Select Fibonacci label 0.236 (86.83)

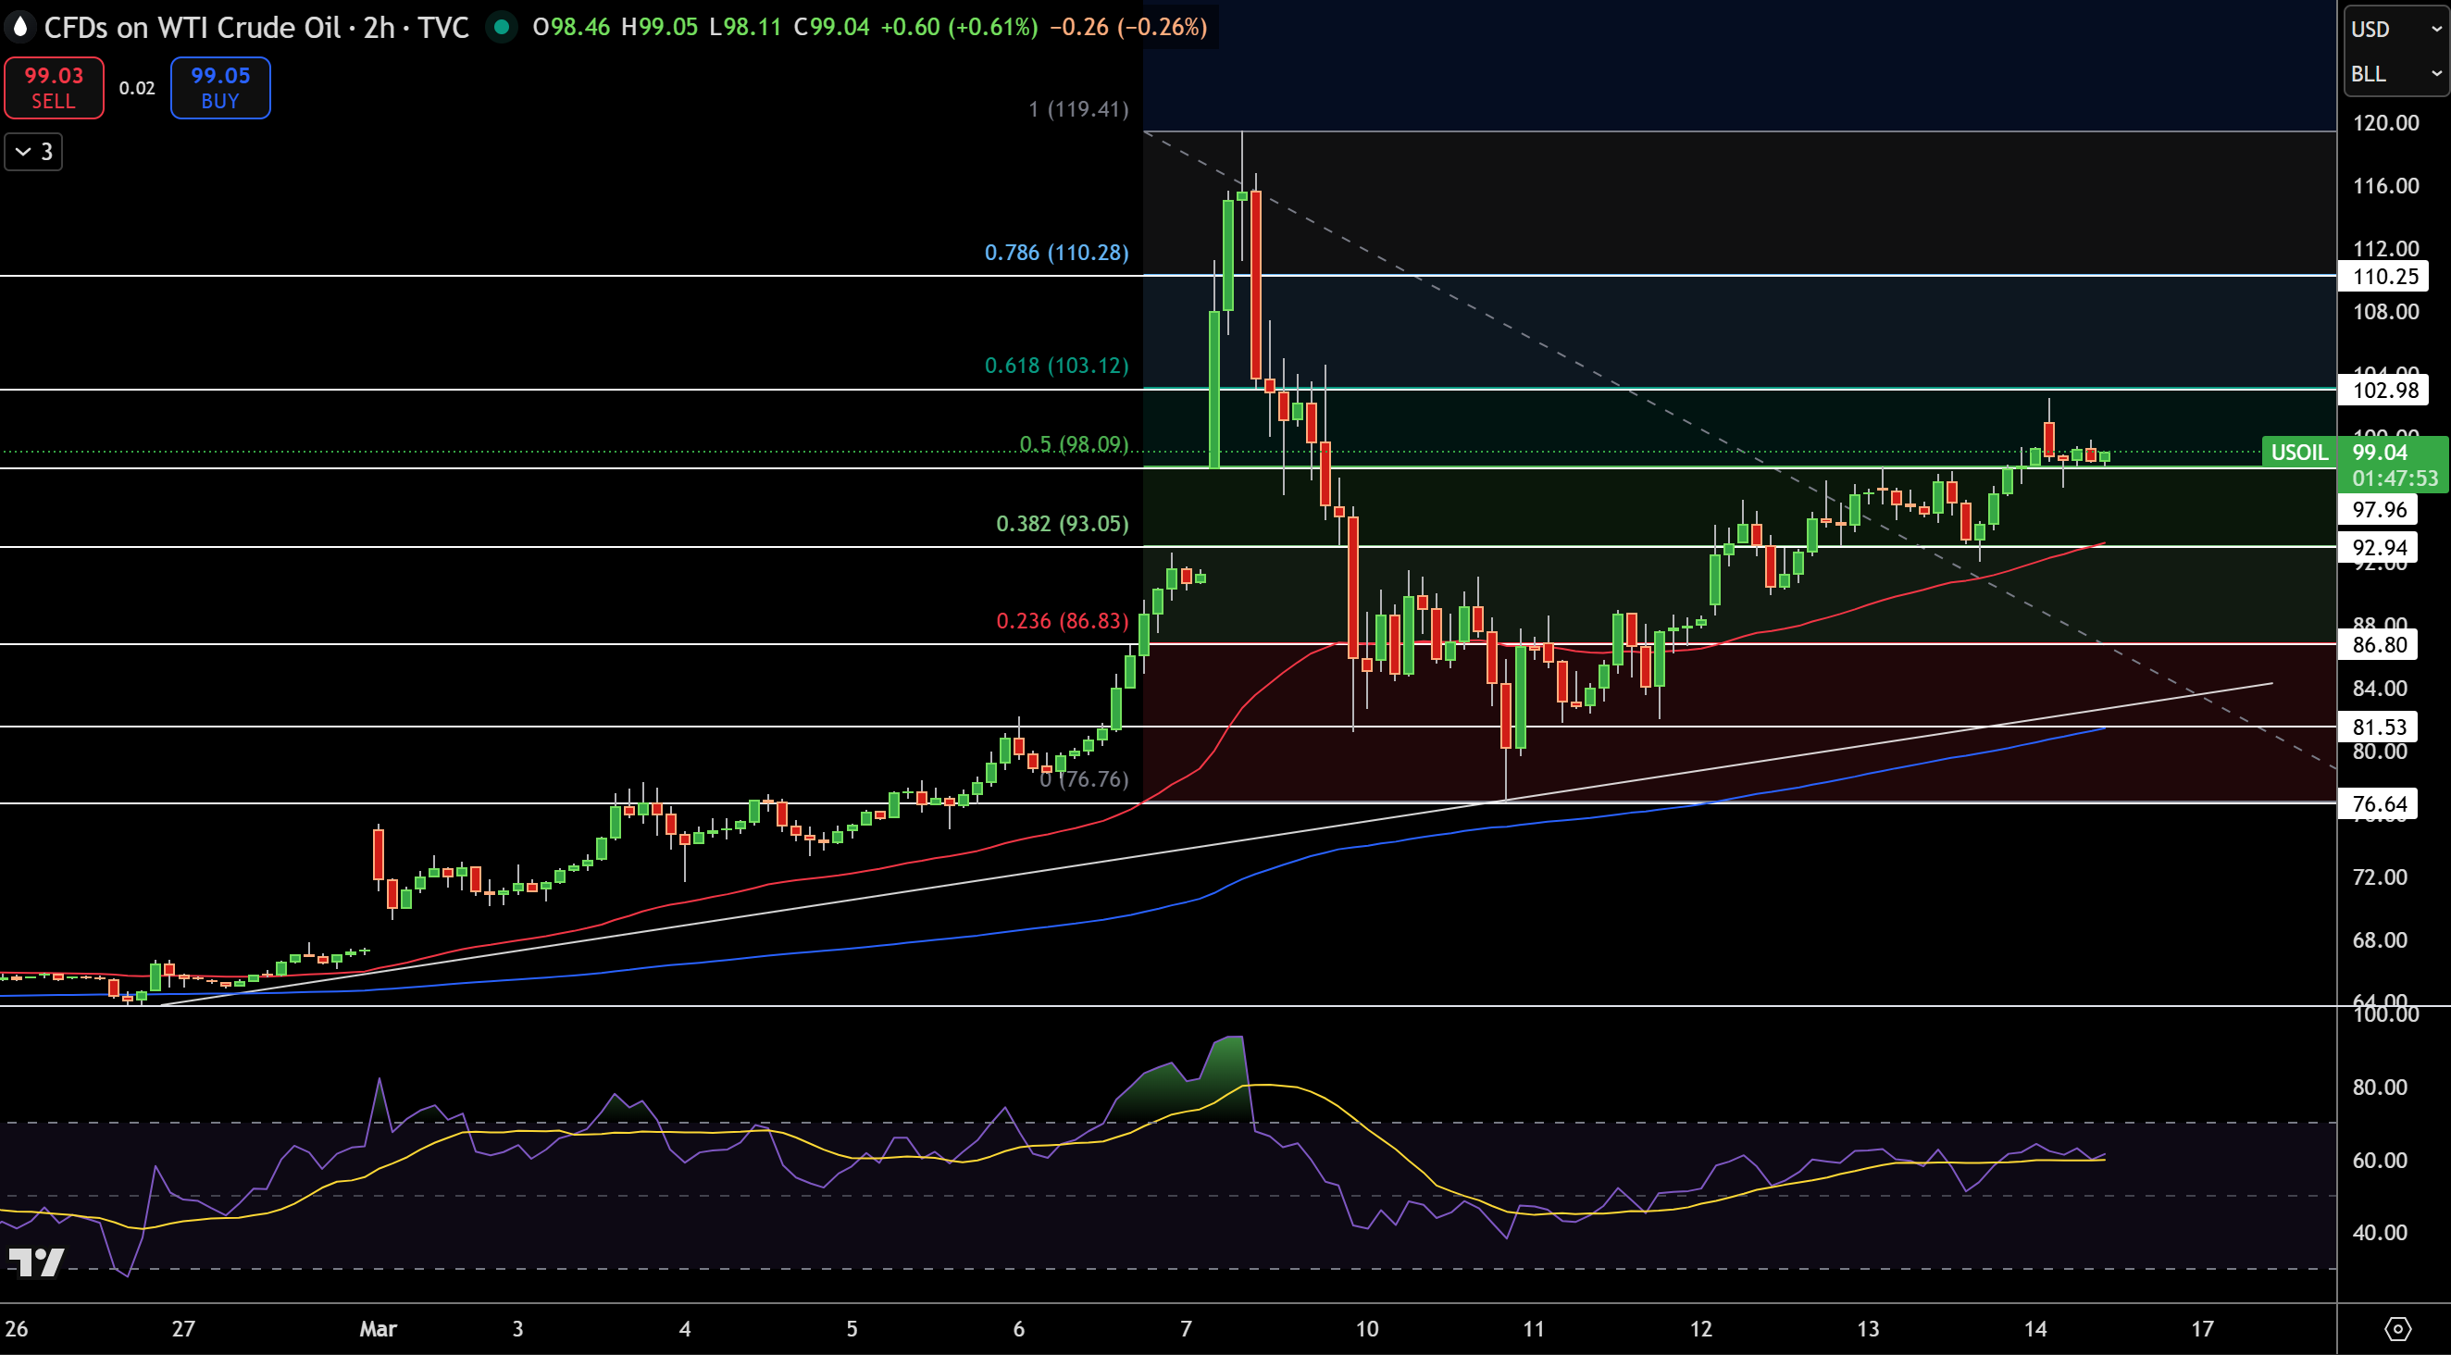coord(1062,621)
